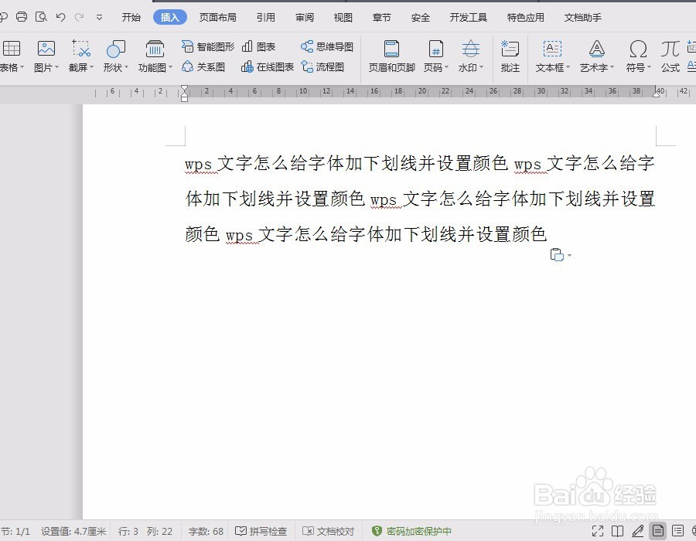
Task: Insert a chart via 图表
Action: 259,46
